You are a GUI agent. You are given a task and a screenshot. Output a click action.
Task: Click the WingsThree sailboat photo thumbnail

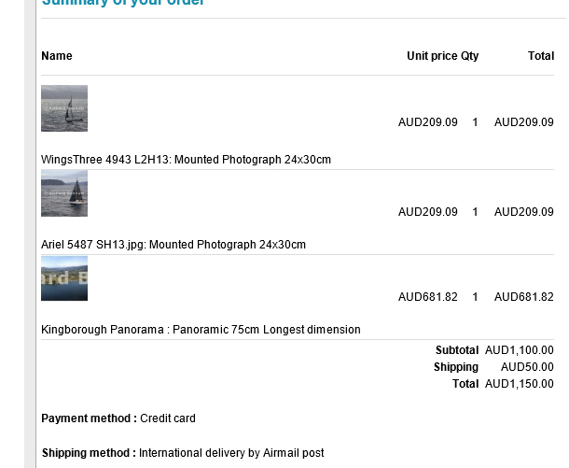[64, 108]
